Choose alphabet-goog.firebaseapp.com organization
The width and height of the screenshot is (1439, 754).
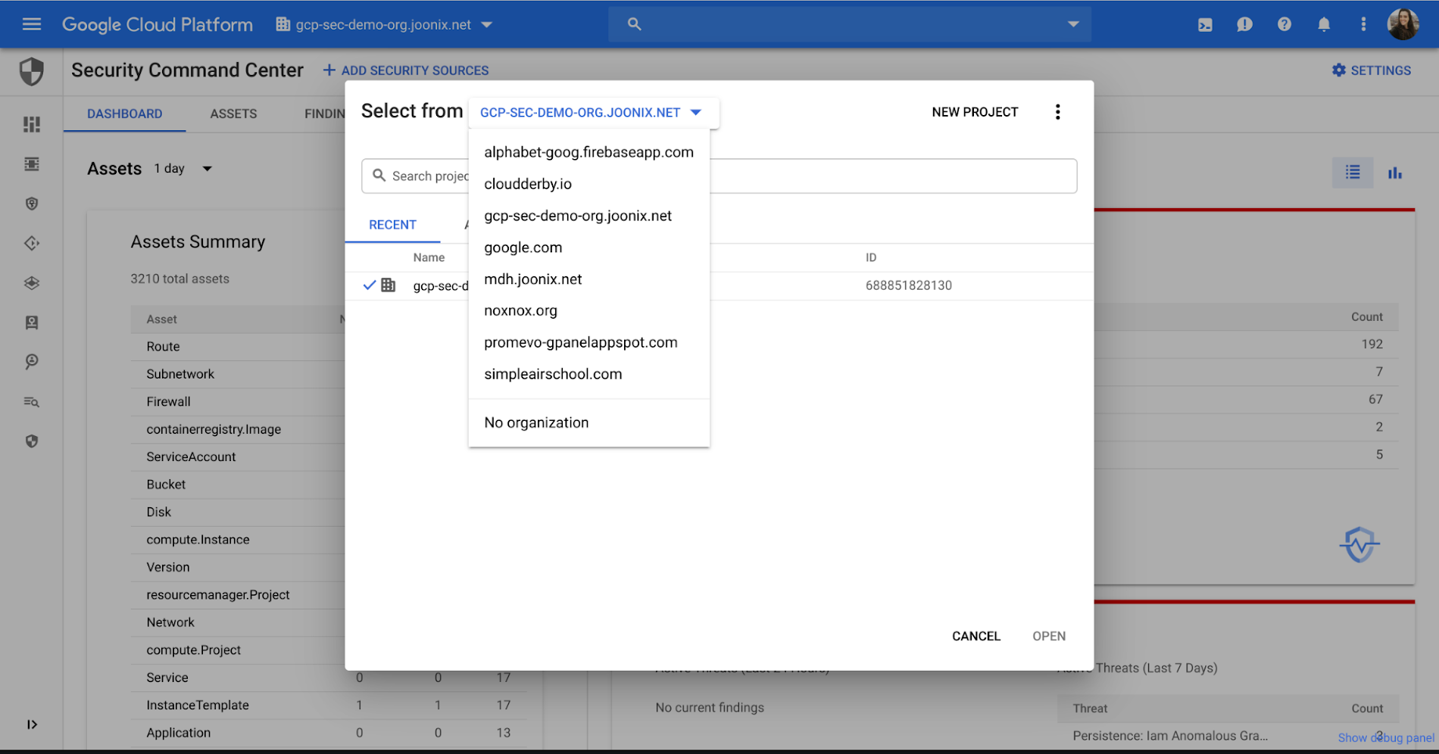(588, 152)
